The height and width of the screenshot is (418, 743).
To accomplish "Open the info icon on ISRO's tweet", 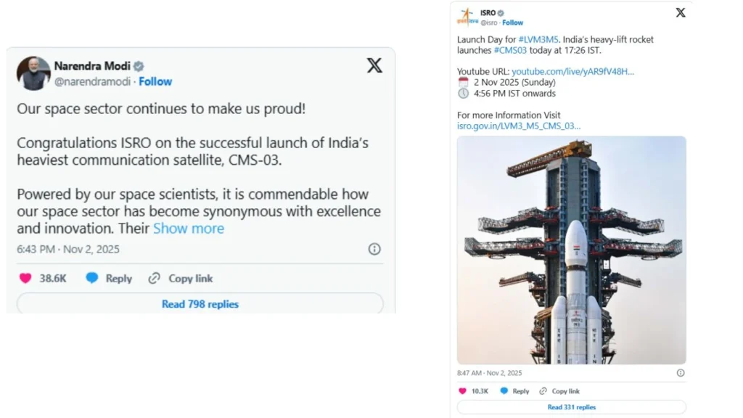I will coord(680,372).
